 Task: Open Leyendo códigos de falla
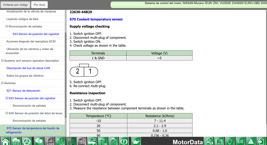click(x=22, y=19)
